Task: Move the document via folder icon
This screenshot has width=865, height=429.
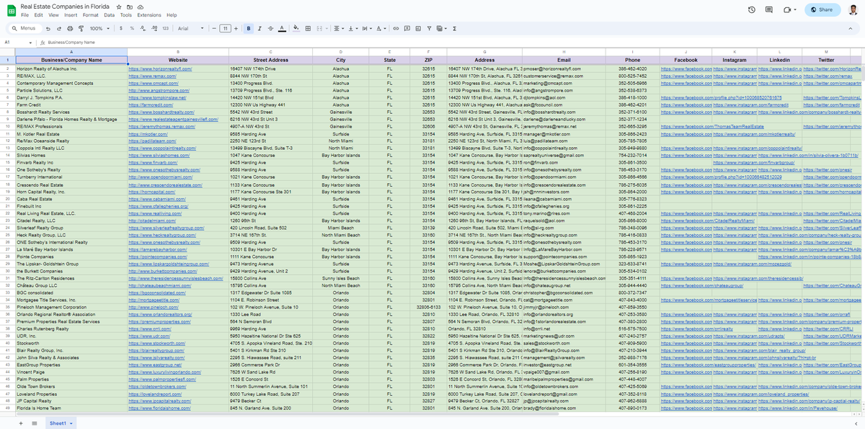Action: coord(130,6)
